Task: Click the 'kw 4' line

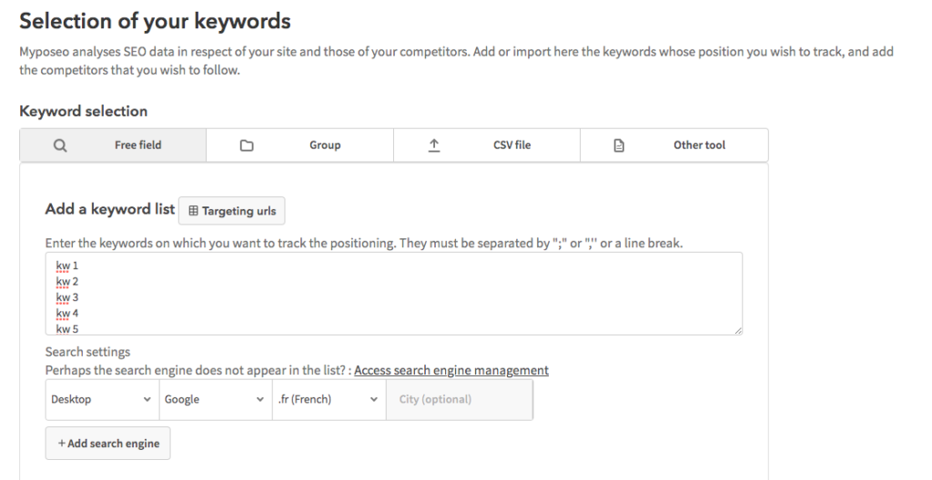Action: (67, 314)
